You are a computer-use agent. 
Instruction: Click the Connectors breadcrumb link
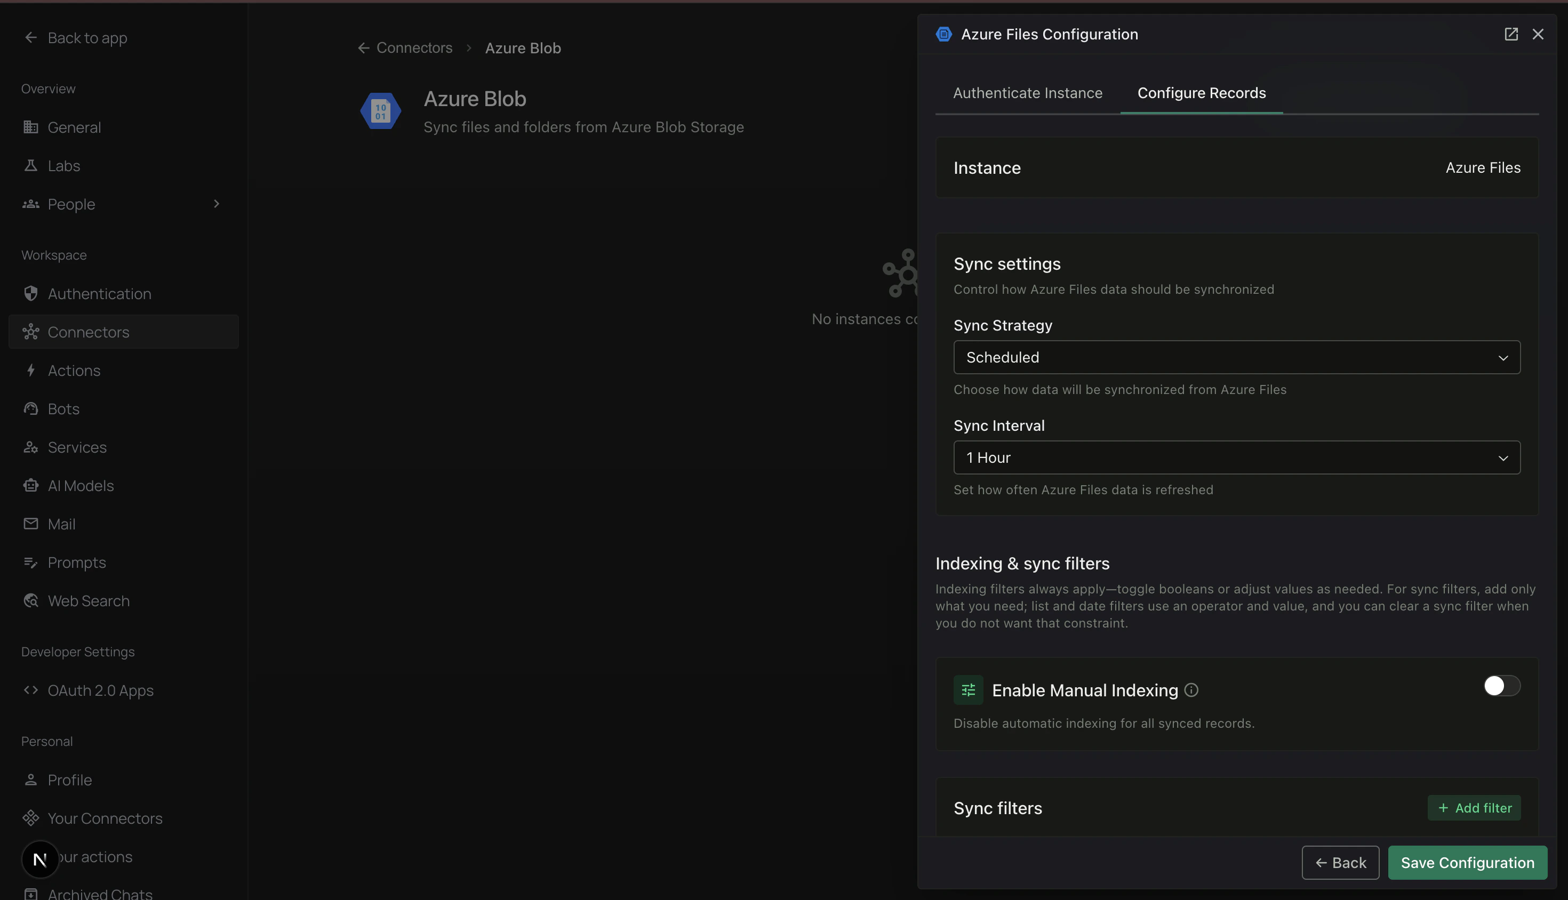(414, 47)
